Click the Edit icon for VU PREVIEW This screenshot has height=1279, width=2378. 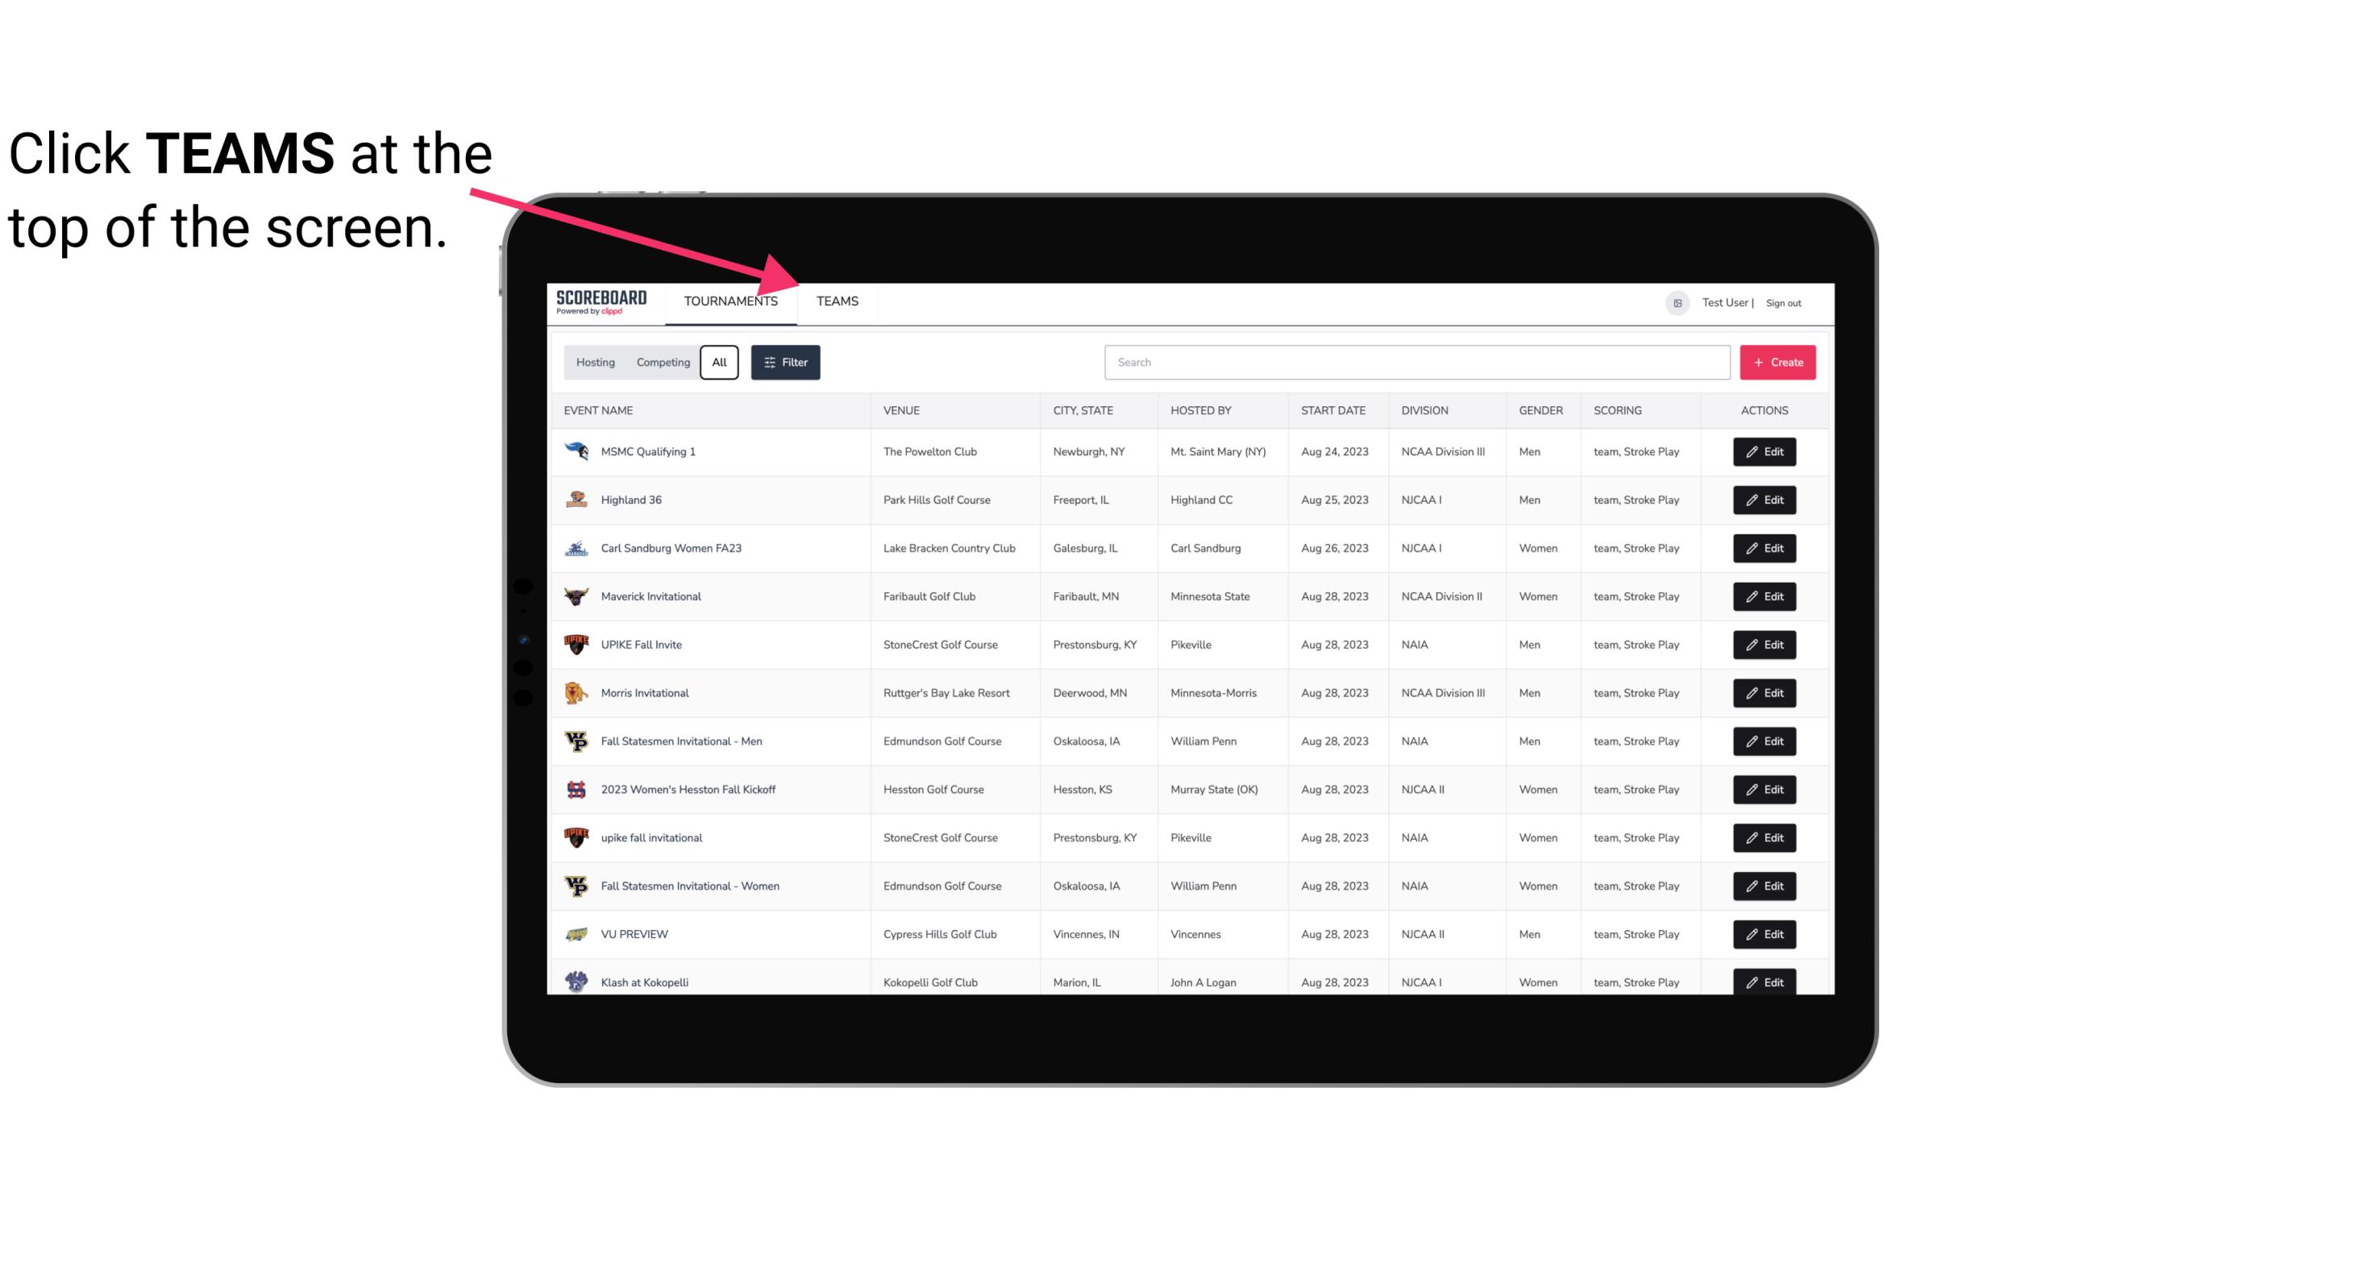pyautogui.click(x=1765, y=932)
